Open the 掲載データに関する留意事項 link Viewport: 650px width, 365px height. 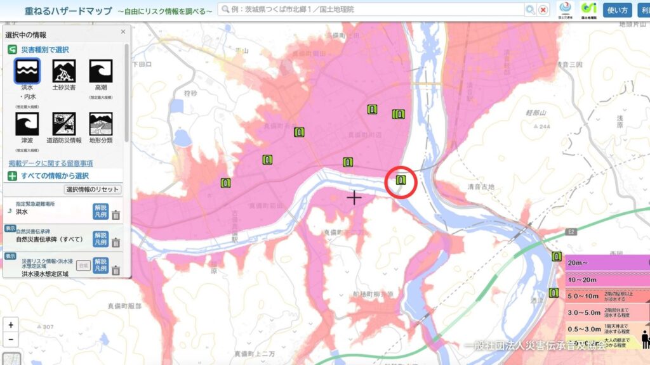51,163
